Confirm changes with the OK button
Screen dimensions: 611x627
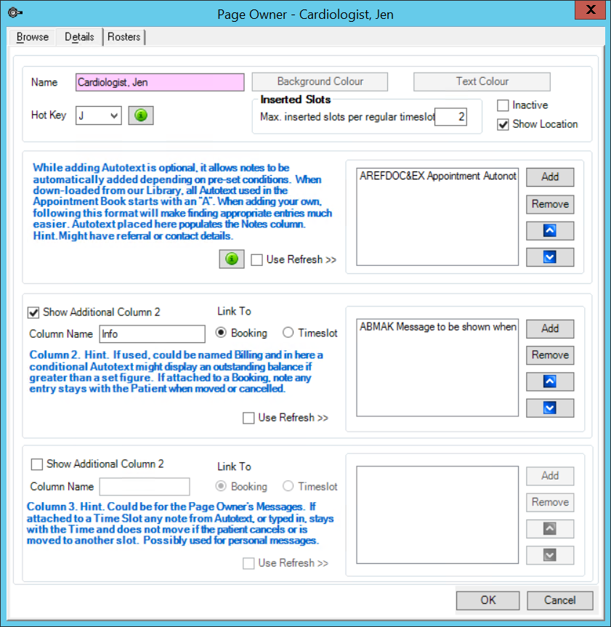click(x=487, y=600)
